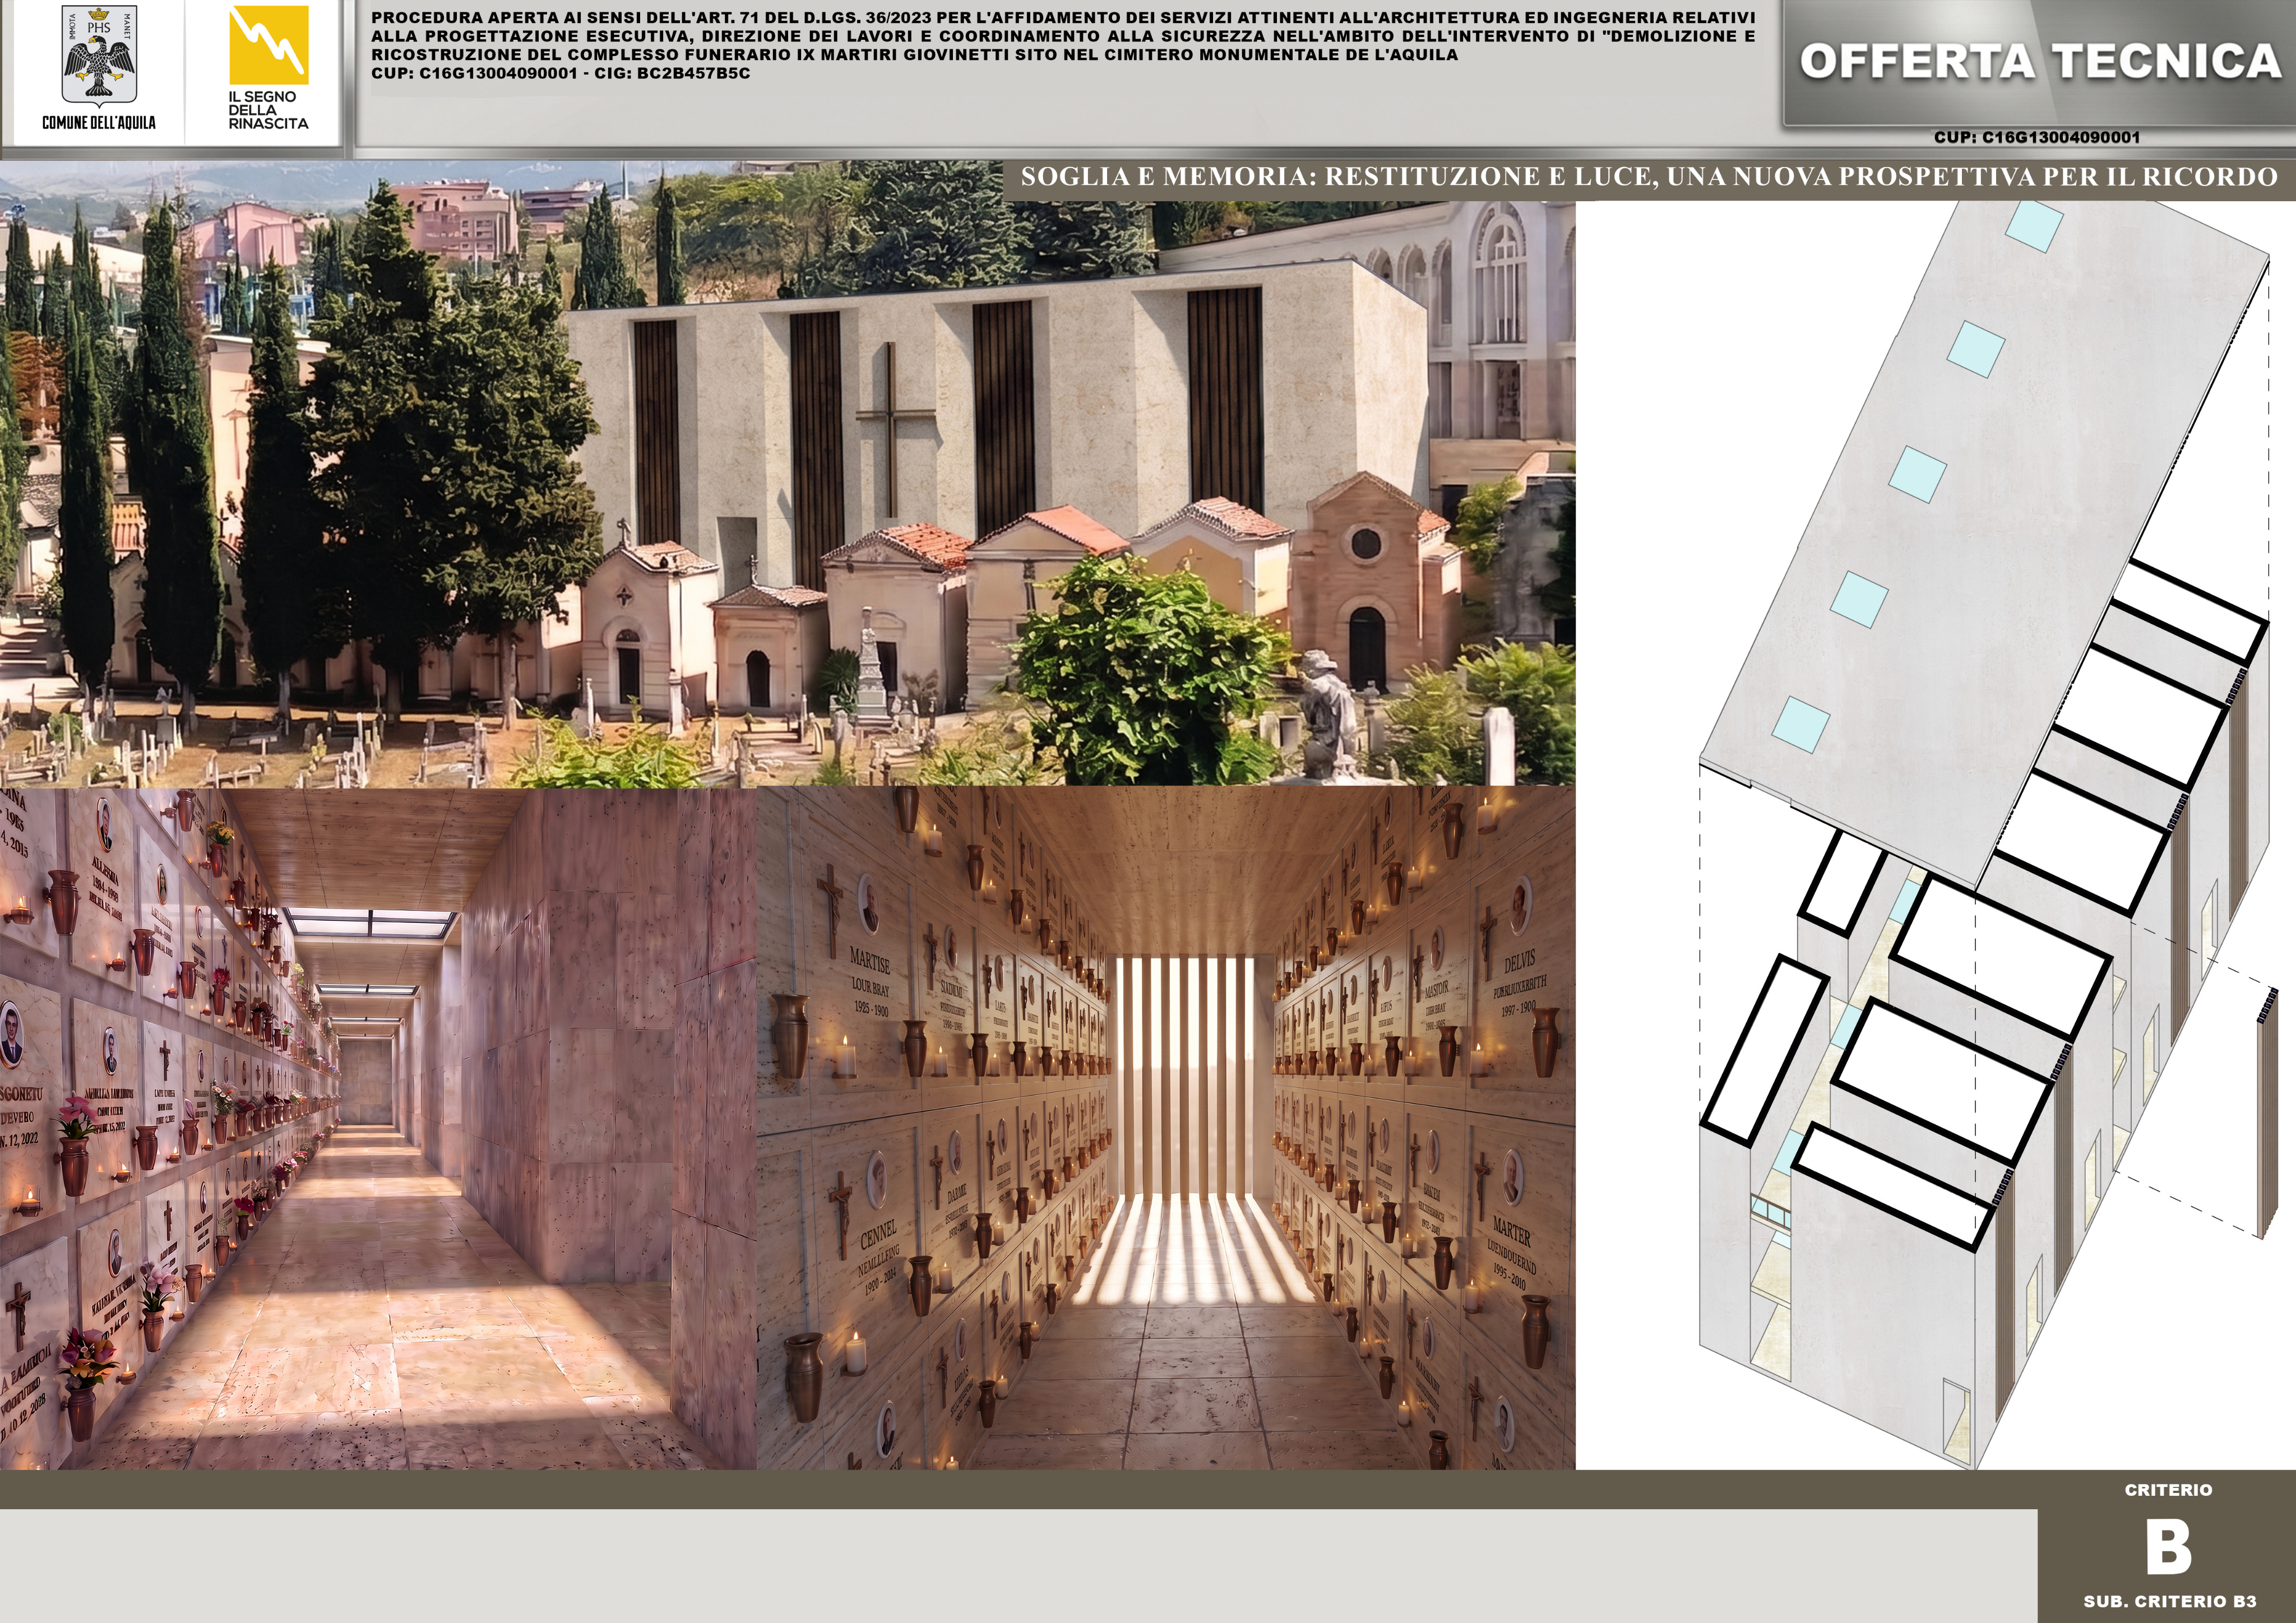Click the 'SOGLIA E MEMORIA' heading strip
The width and height of the screenshot is (2296, 1623).
pos(1649,177)
